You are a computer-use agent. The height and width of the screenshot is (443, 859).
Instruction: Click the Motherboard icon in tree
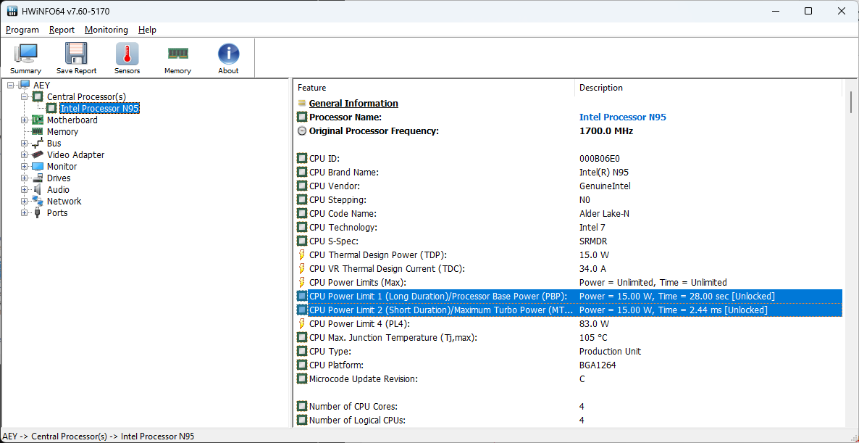click(x=37, y=120)
